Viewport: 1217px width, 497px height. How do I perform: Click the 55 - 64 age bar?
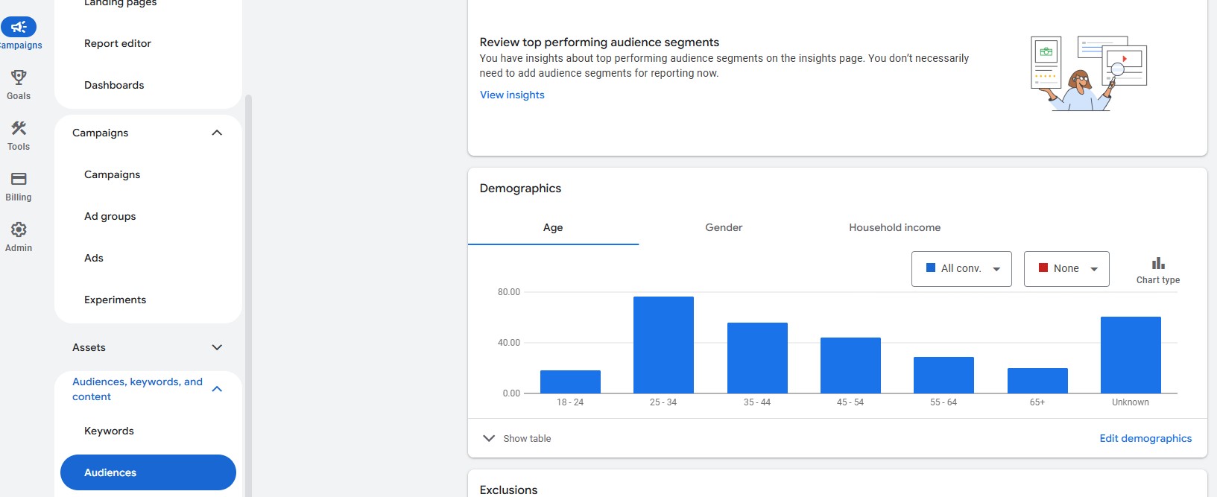click(943, 375)
